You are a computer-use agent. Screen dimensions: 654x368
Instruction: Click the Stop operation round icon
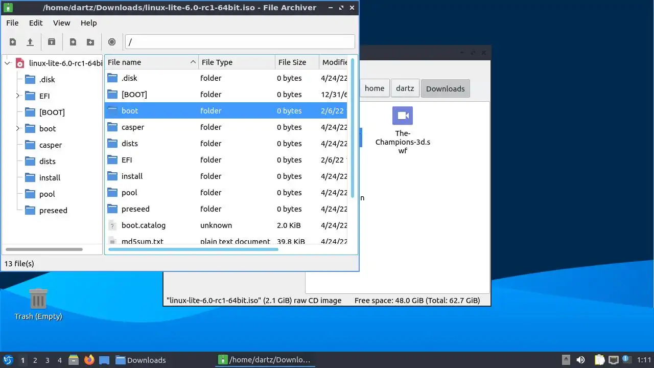112,42
